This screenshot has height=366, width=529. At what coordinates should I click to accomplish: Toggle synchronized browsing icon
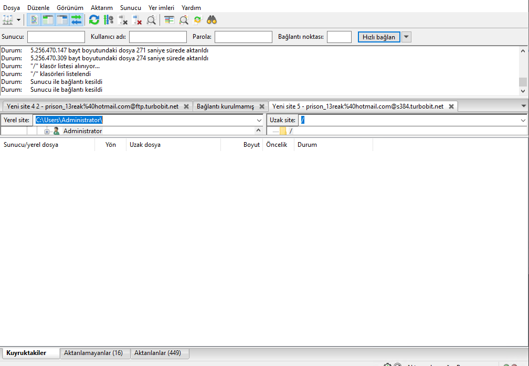tap(197, 20)
